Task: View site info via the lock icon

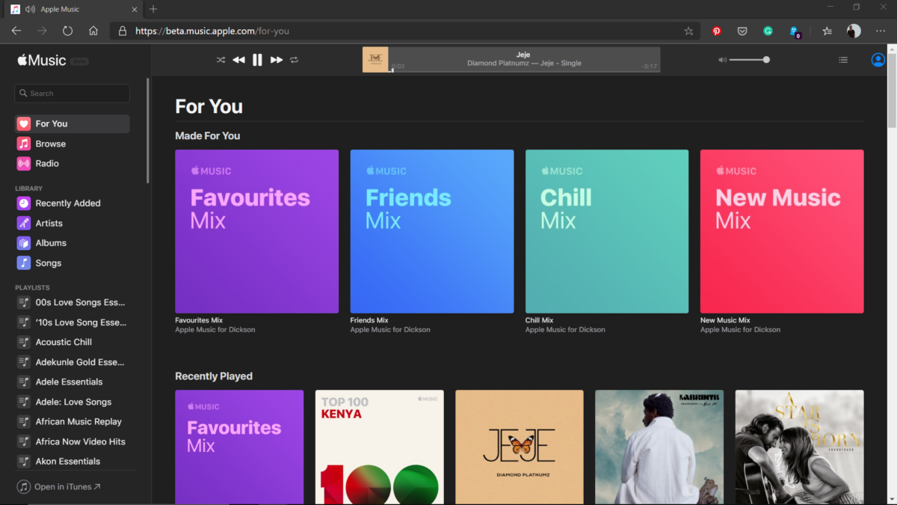Action: coord(123,31)
